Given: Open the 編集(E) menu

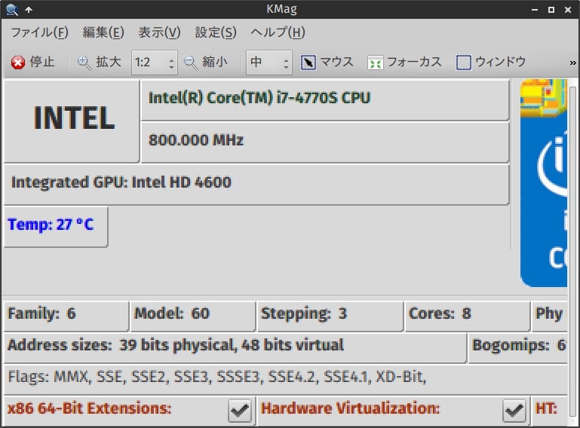Looking at the screenshot, I should point(103,32).
